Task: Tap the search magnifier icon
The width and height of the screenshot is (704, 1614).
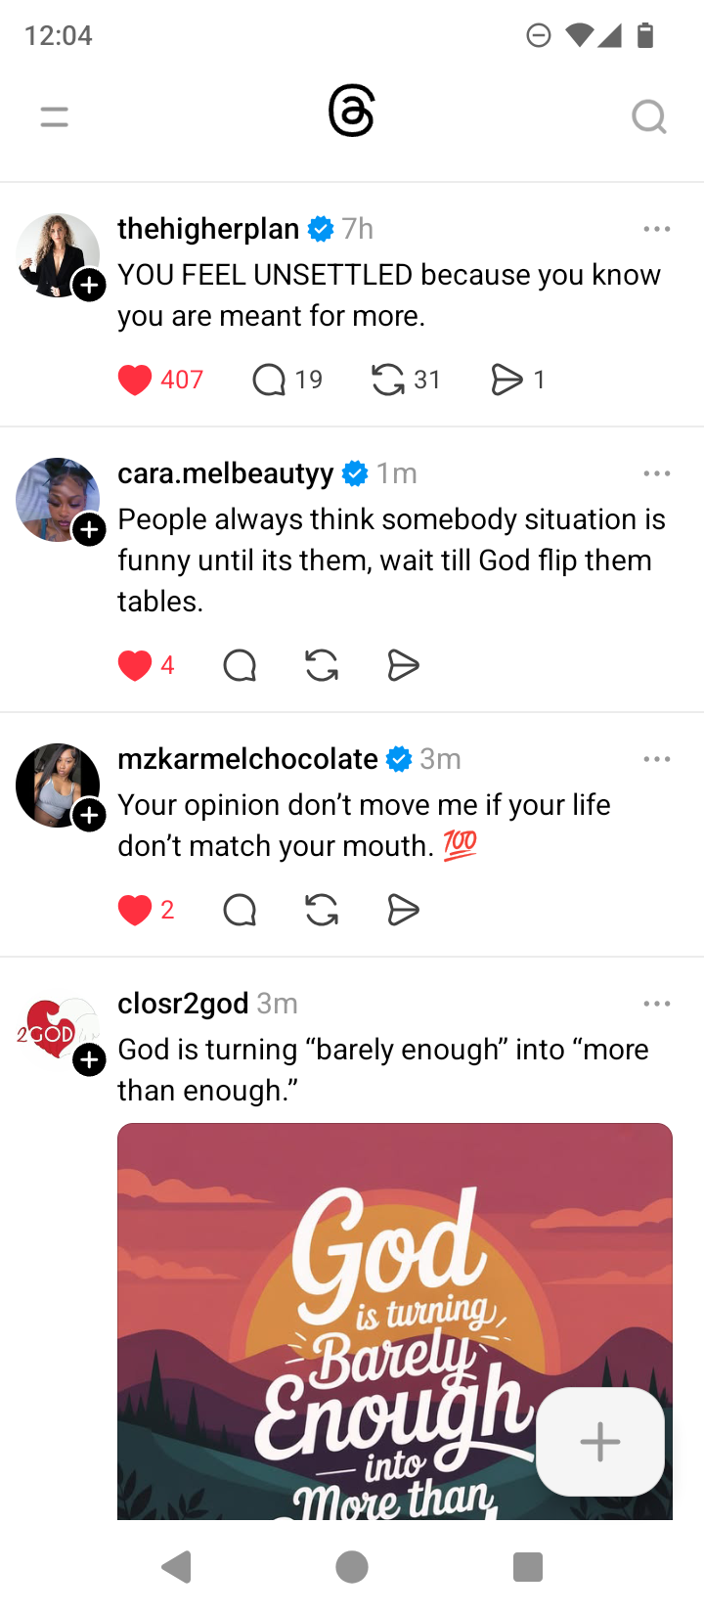Action: tap(648, 117)
